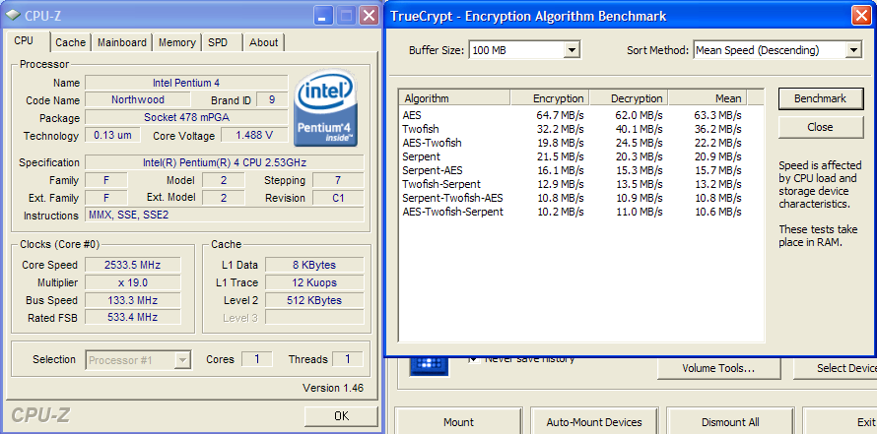Screen dimensions: 877x434
Task: Click the Core Speed value 2533.5 MHz
Action: coord(133,265)
